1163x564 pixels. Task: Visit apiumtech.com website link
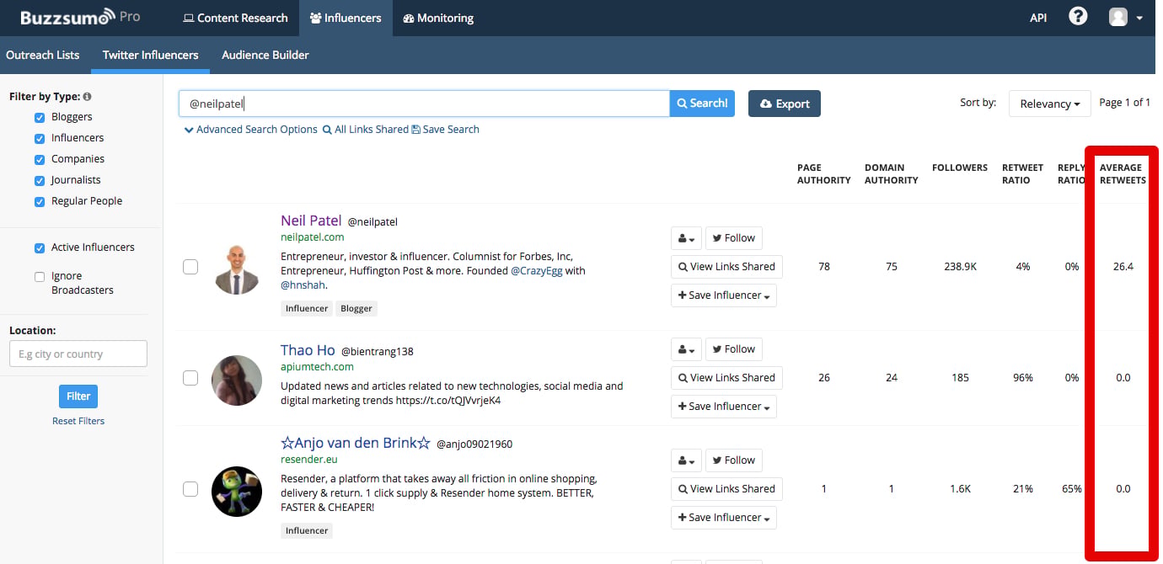pos(317,367)
